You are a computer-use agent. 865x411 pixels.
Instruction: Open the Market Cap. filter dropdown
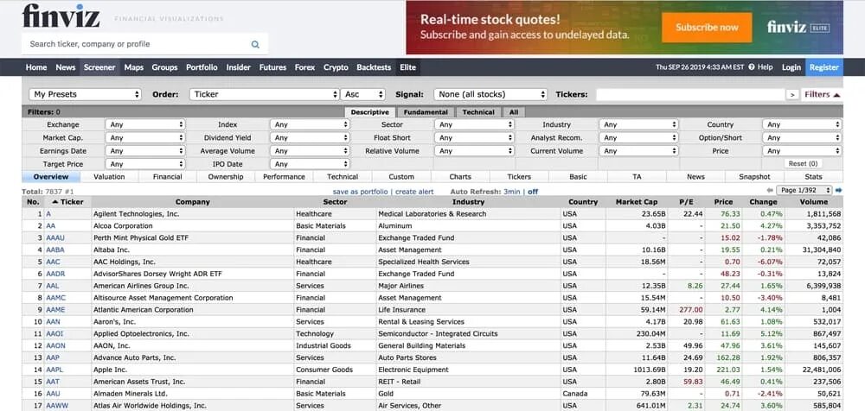point(145,138)
